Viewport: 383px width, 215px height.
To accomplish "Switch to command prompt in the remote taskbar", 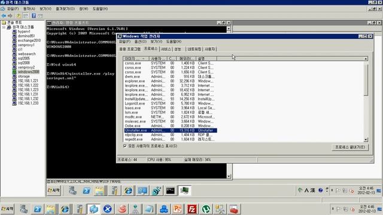I will (x=170, y=191).
